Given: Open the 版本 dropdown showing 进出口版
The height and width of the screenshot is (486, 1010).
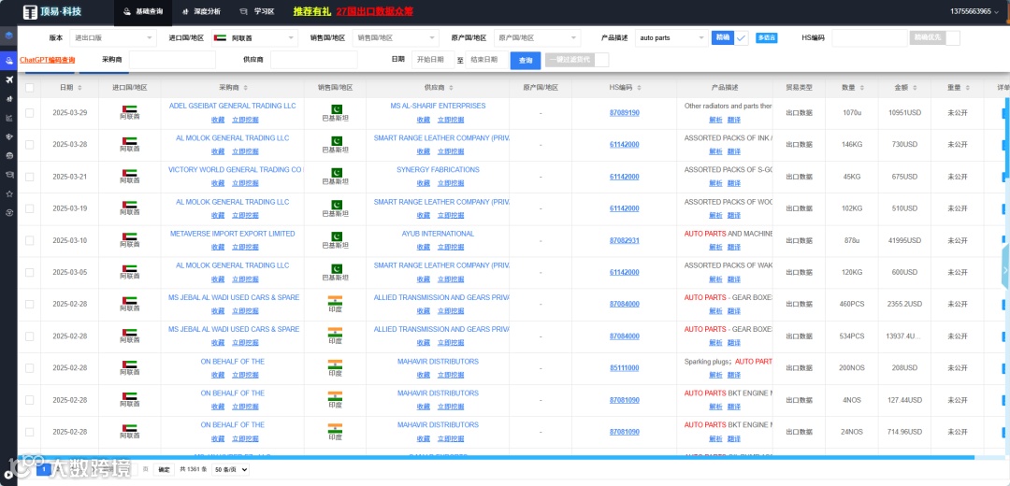Looking at the screenshot, I should tap(113, 38).
